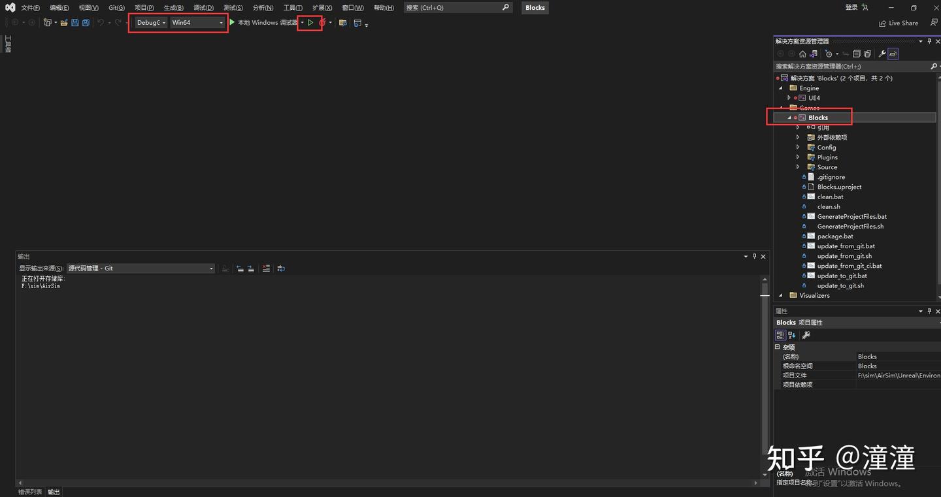The width and height of the screenshot is (941, 497).
Task: Click Solution Explorer search magnifier icon
Action: [x=933, y=67]
